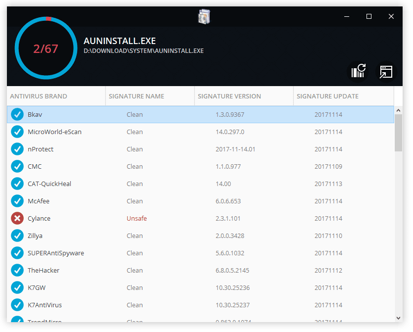Click update date 20171110 for Zillya
Image resolution: width=413 pixels, height=332 pixels.
coord(328,236)
